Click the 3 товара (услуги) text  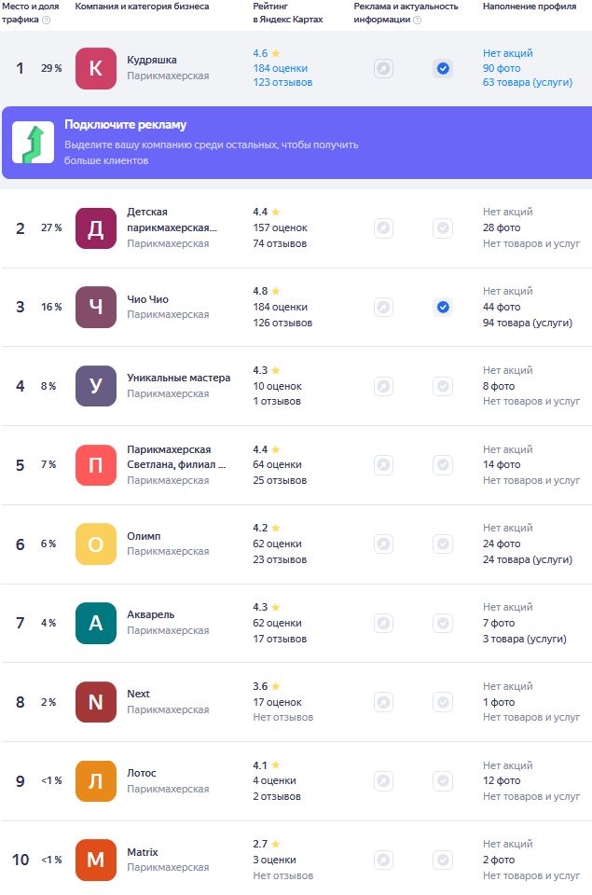point(525,639)
